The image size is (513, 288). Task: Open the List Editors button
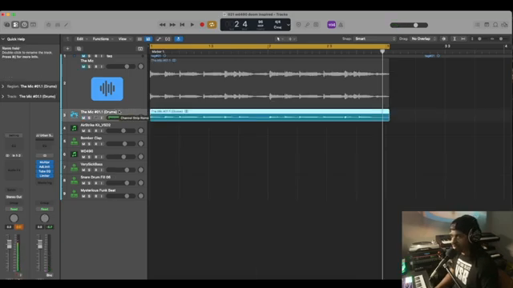click(478, 25)
